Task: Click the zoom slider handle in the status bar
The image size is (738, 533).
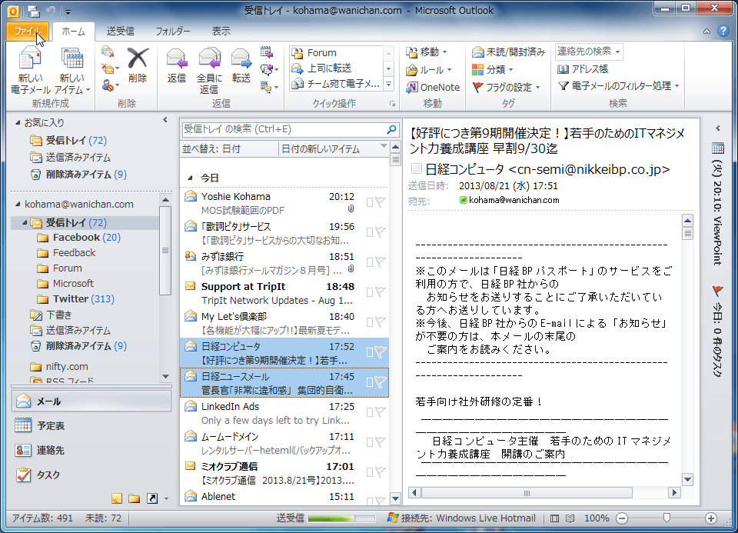Action: (x=667, y=518)
